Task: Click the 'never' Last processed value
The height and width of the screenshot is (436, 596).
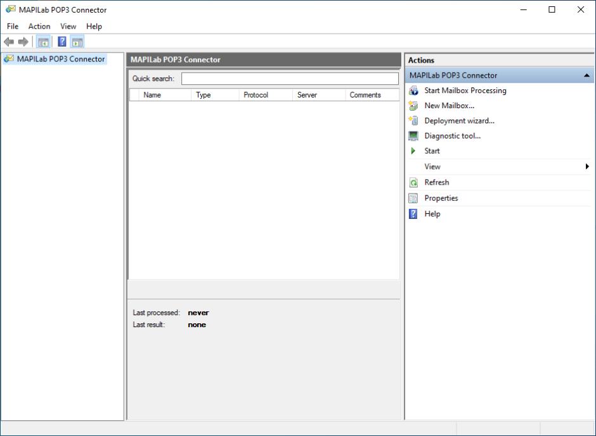Action: 198,313
